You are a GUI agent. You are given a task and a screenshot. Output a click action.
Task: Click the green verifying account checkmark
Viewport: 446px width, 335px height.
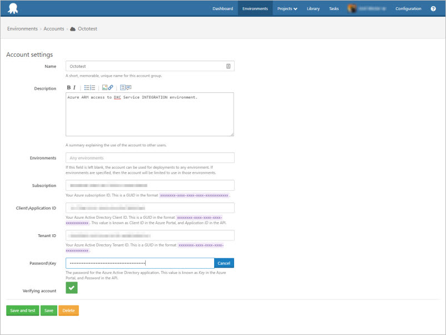point(72,288)
